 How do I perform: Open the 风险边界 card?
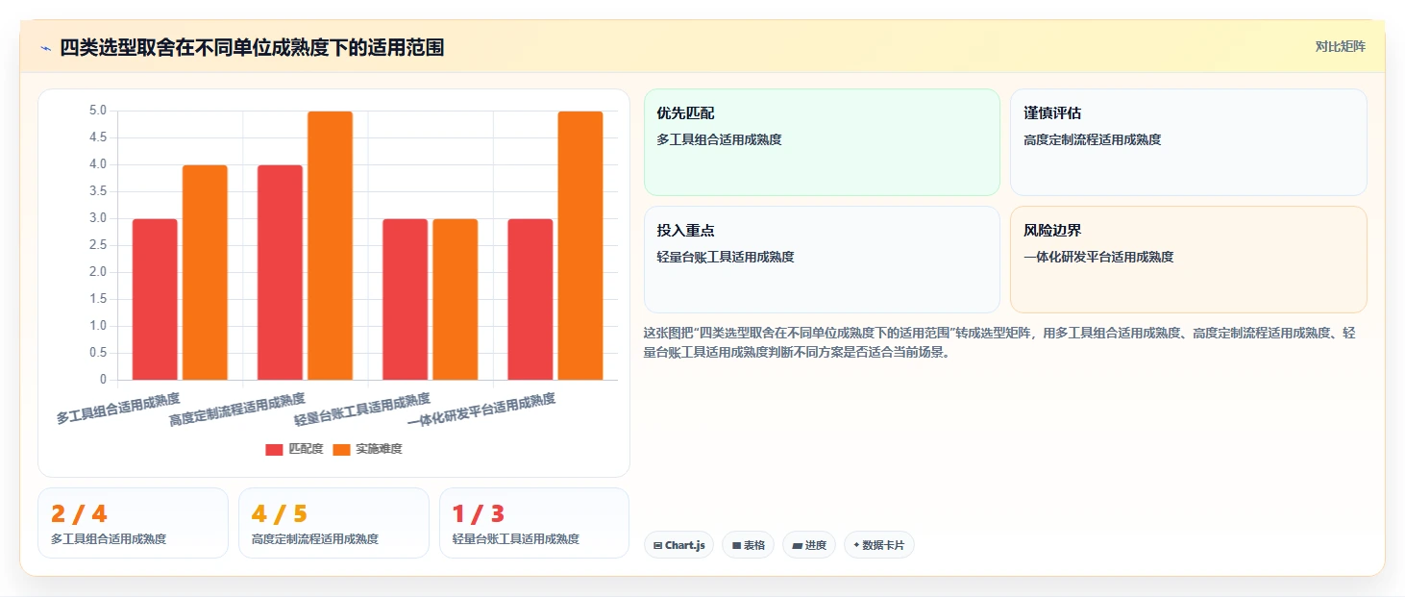coord(1189,260)
